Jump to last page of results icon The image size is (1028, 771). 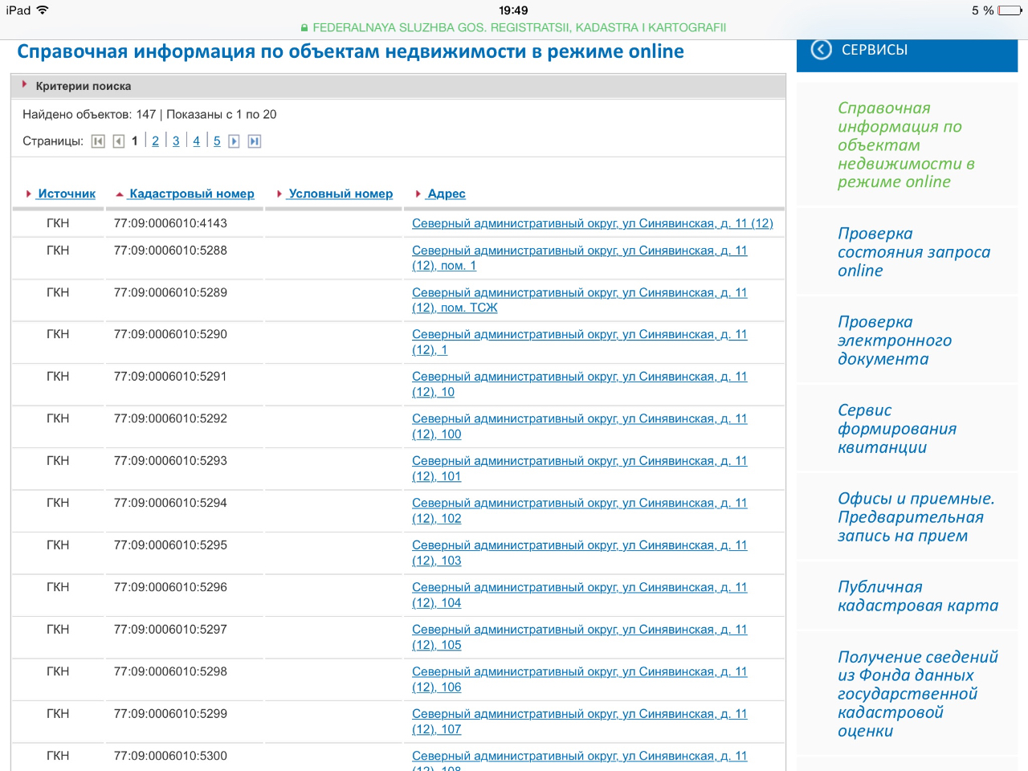pos(255,141)
